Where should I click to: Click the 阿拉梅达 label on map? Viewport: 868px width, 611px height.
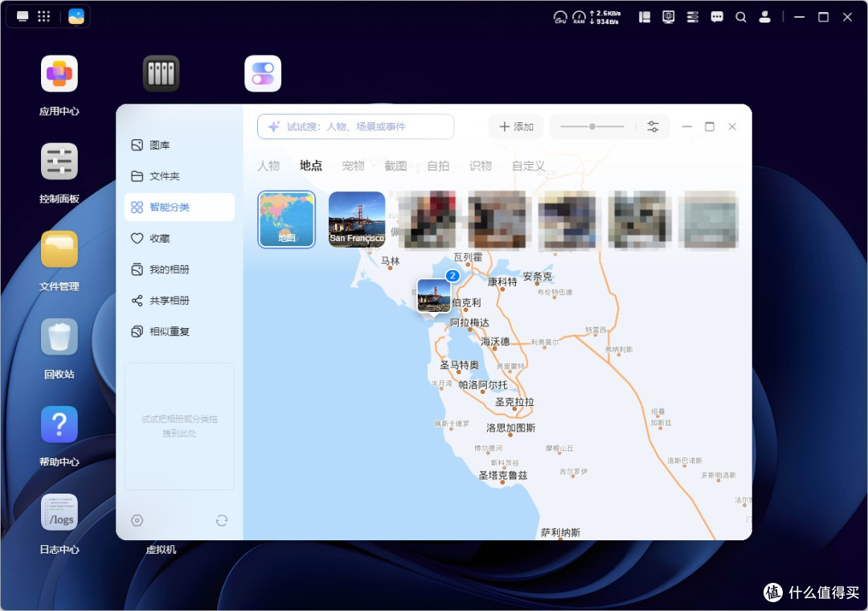[469, 322]
